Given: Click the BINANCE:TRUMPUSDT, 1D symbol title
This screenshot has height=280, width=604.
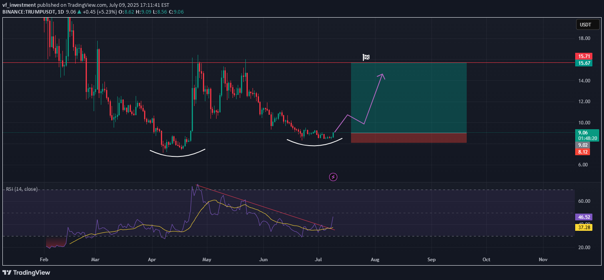Looking at the screenshot, I should click(x=32, y=12).
